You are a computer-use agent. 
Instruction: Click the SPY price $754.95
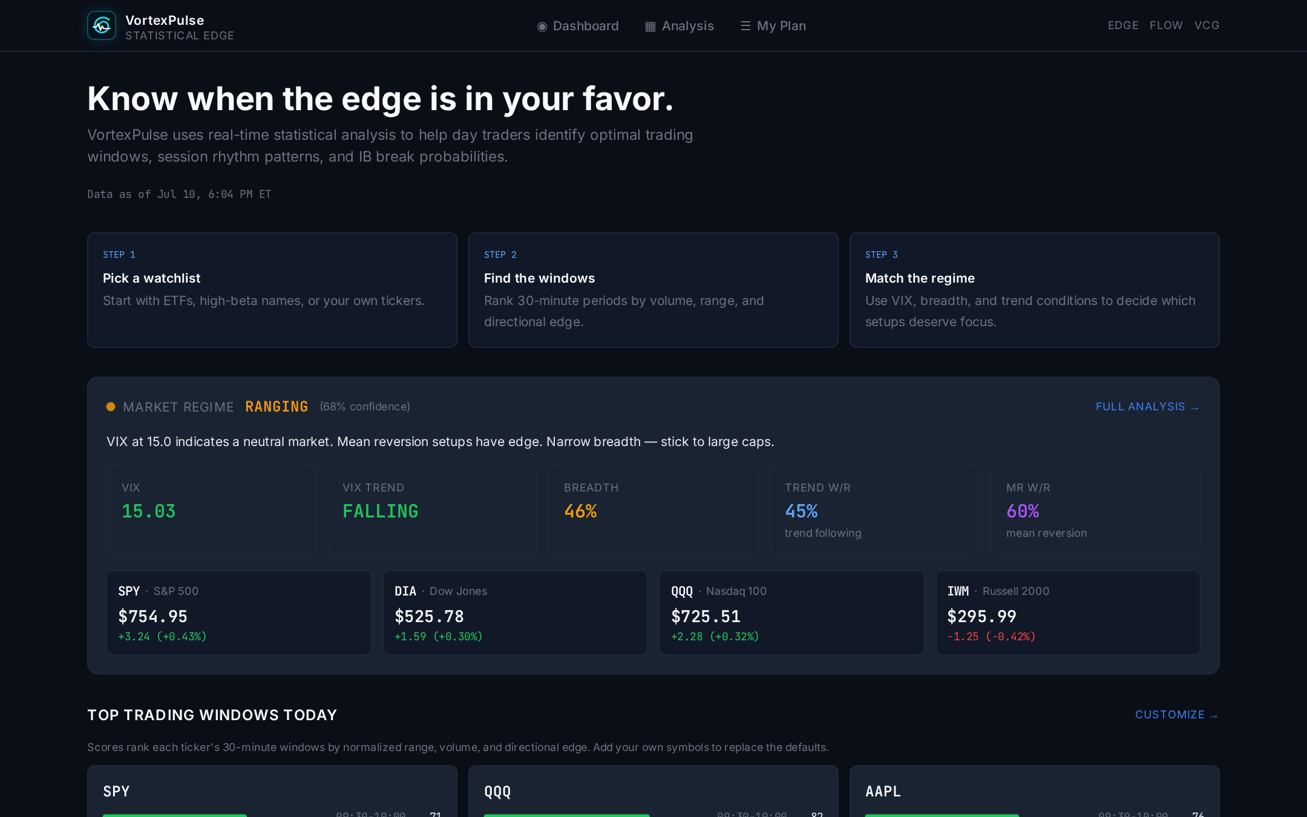(153, 617)
